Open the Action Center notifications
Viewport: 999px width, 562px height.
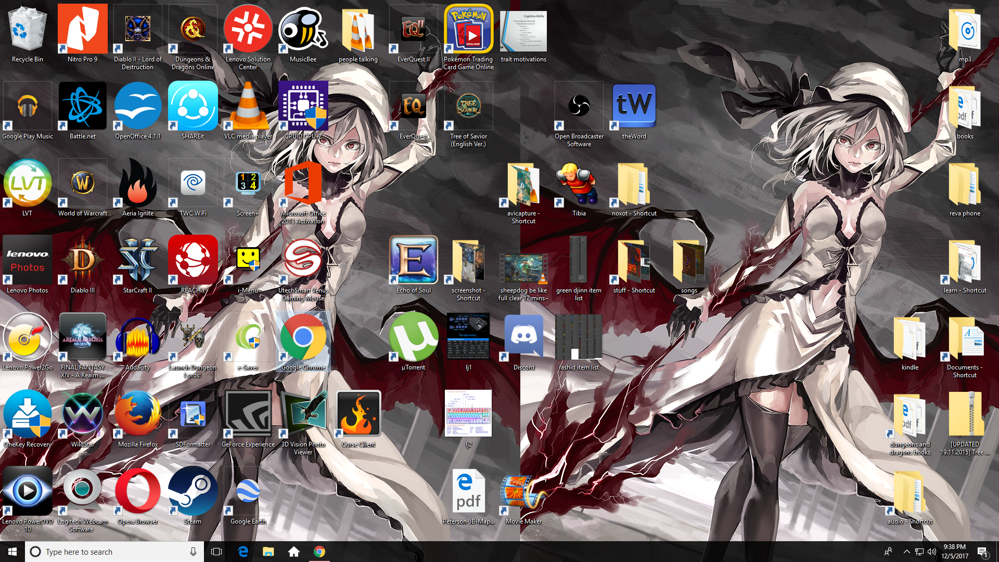(x=983, y=552)
